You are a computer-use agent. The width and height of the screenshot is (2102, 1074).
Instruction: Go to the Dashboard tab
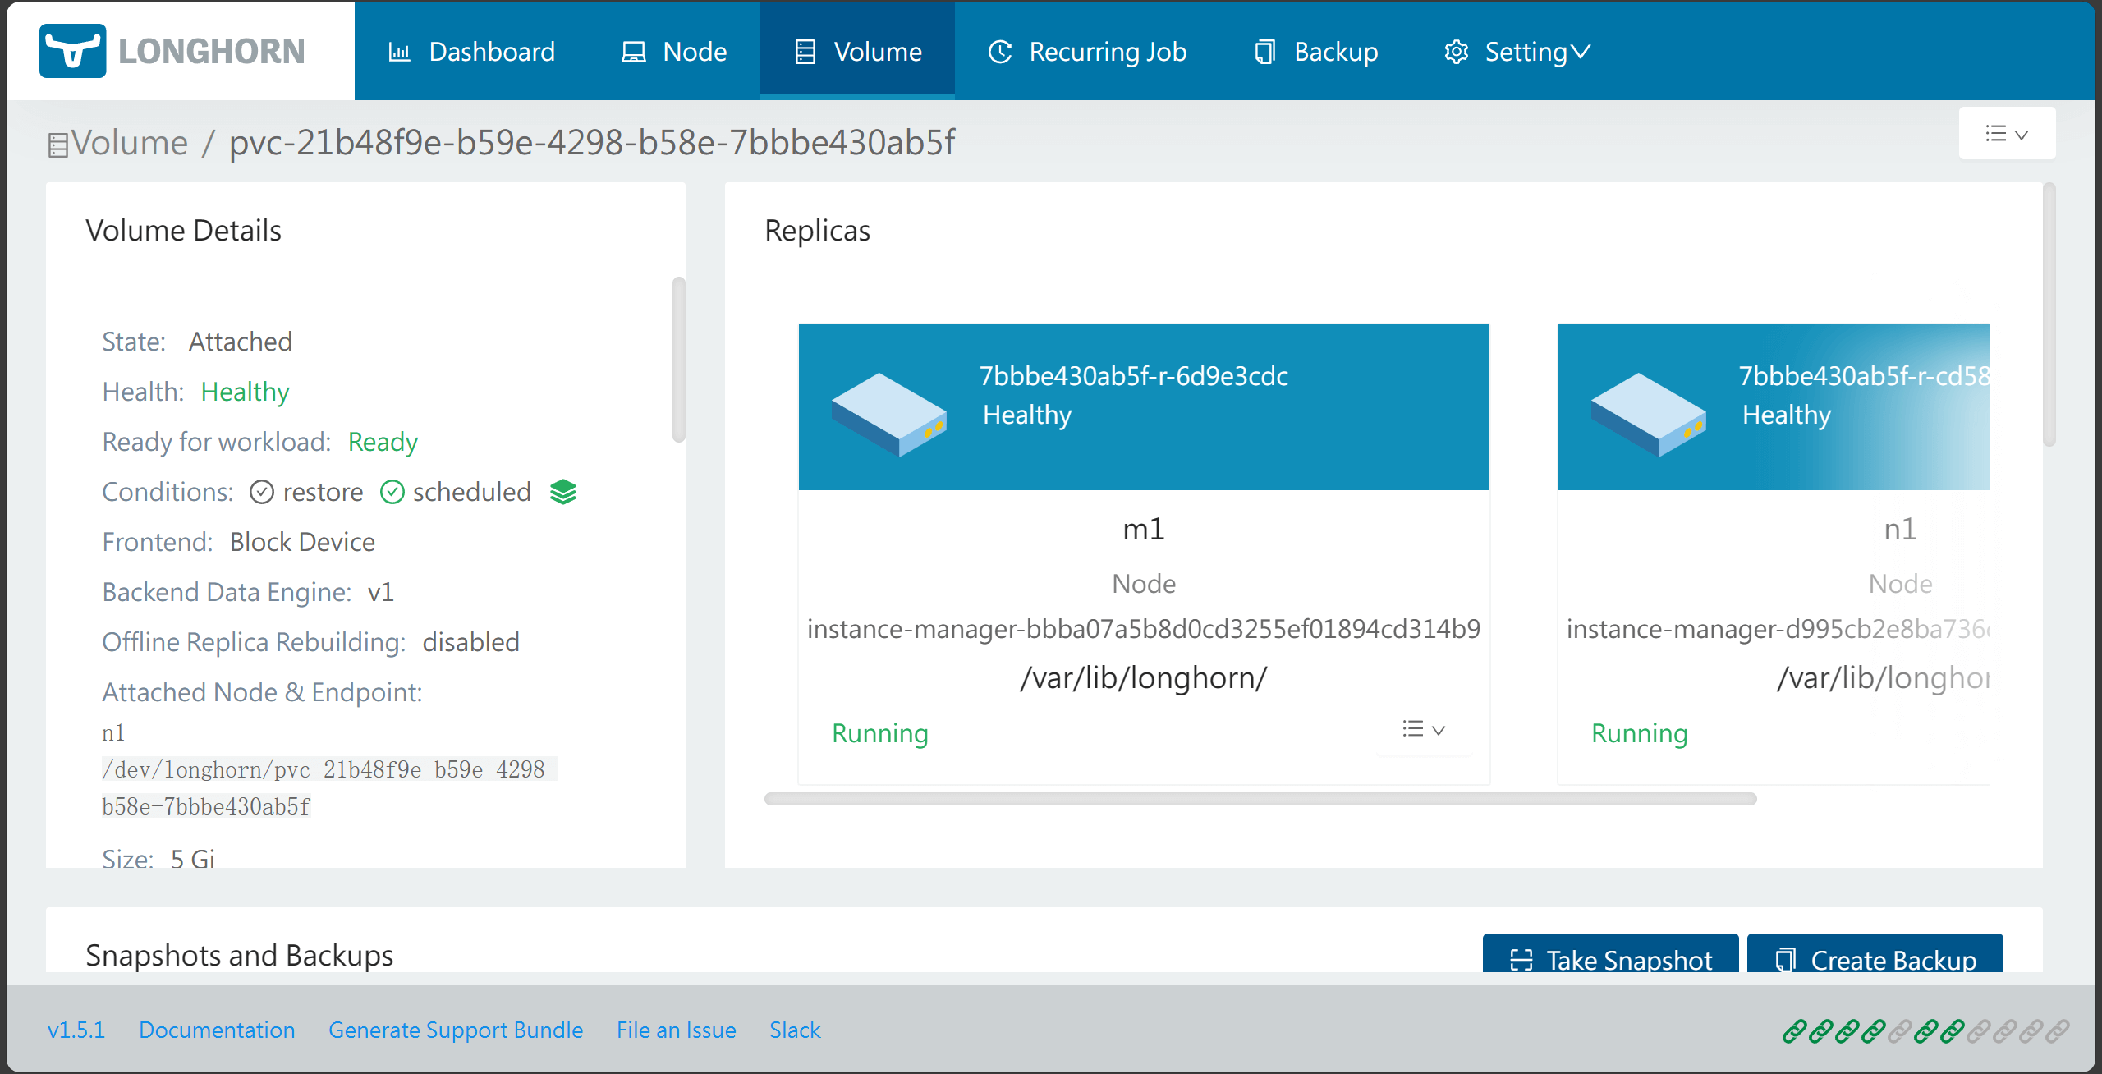click(471, 52)
